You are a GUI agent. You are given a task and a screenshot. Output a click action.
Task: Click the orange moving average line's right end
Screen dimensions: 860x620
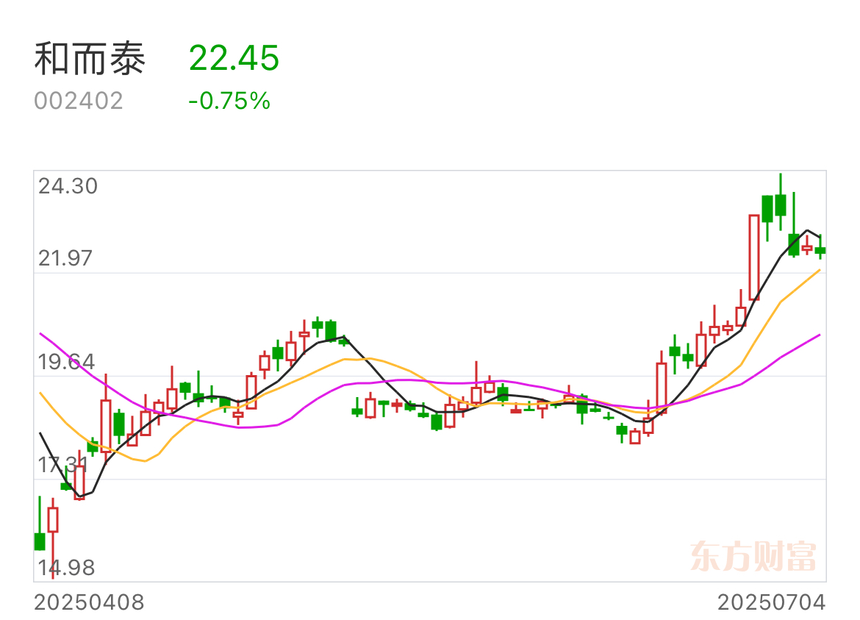point(820,270)
